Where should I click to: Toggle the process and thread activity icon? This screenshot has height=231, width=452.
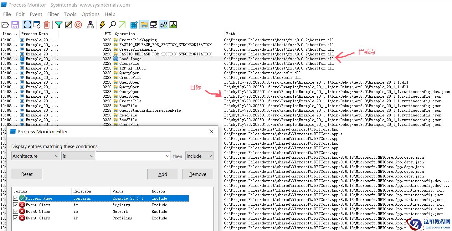pos(163,25)
